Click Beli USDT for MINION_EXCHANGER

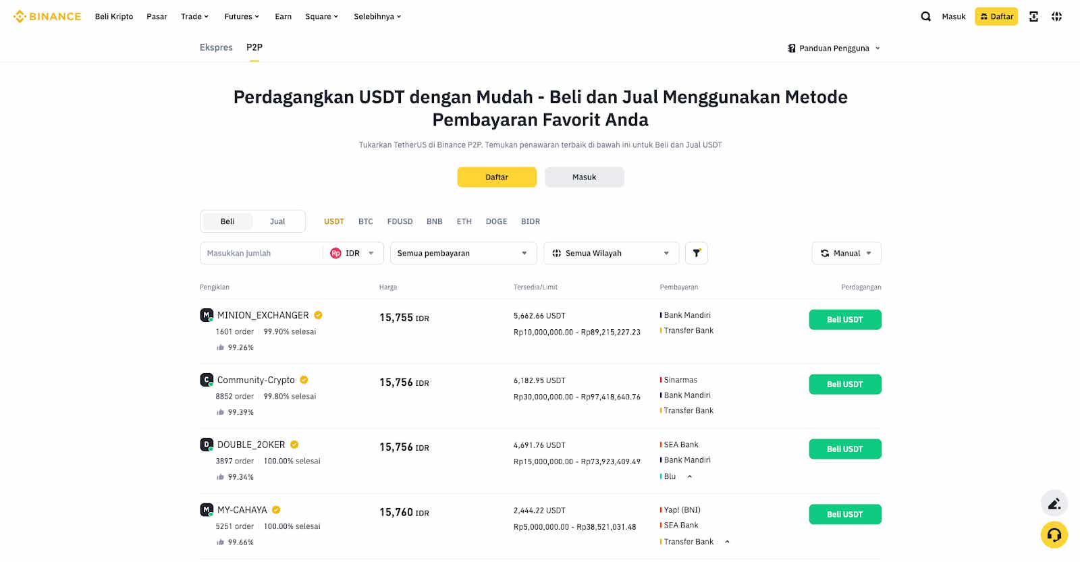tap(845, 320)
